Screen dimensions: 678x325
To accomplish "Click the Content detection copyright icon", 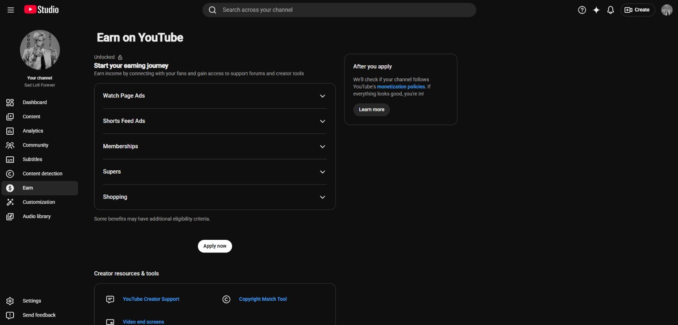I will click(10, 174).
